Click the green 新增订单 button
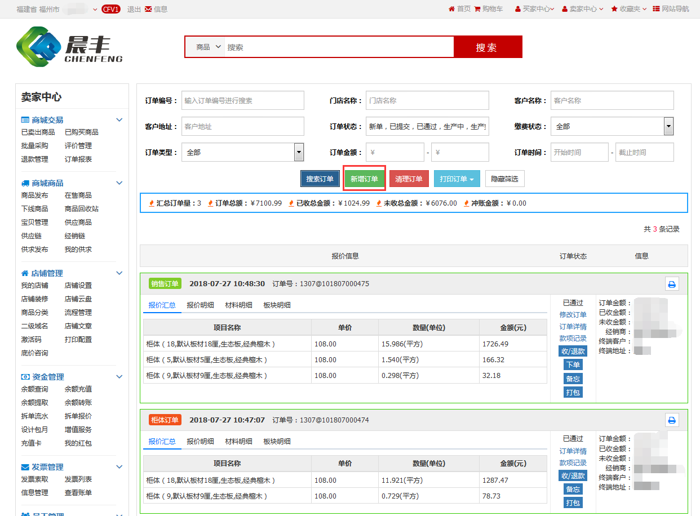This screenshot has width=700, height=516. click(x=364, y=179)
